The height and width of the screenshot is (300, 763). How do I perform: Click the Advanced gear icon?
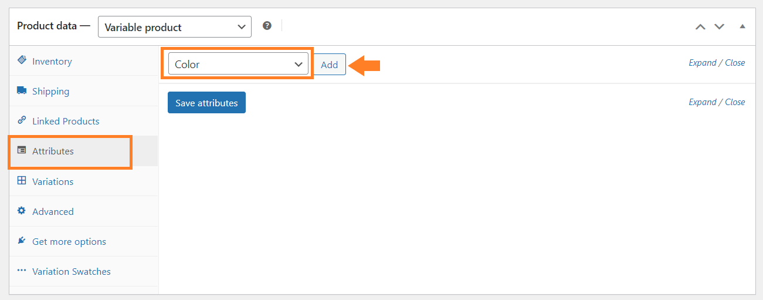[22, 211]
